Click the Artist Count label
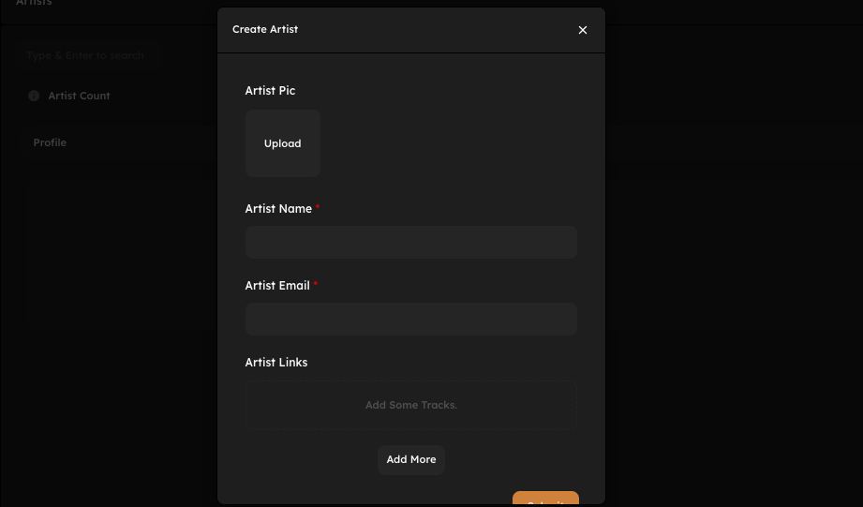Image resolution: width=863 pixels, height=507 pixels. [79, 96]
